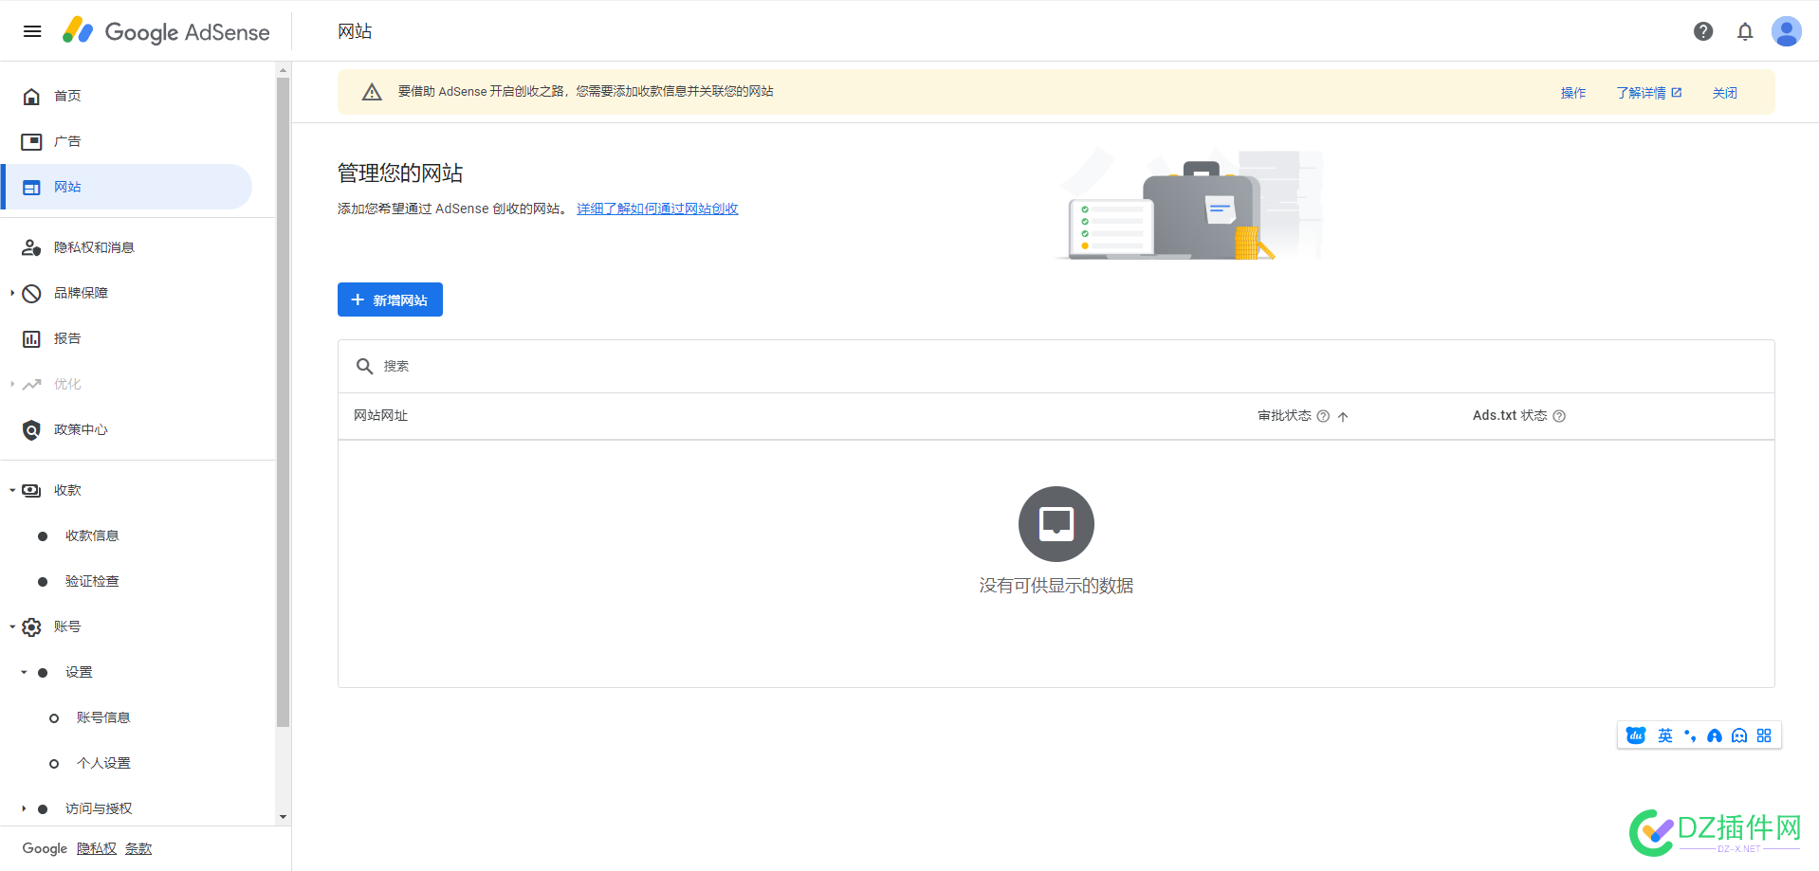Click the 隐私权和消息 person icon

click(31, 247)
